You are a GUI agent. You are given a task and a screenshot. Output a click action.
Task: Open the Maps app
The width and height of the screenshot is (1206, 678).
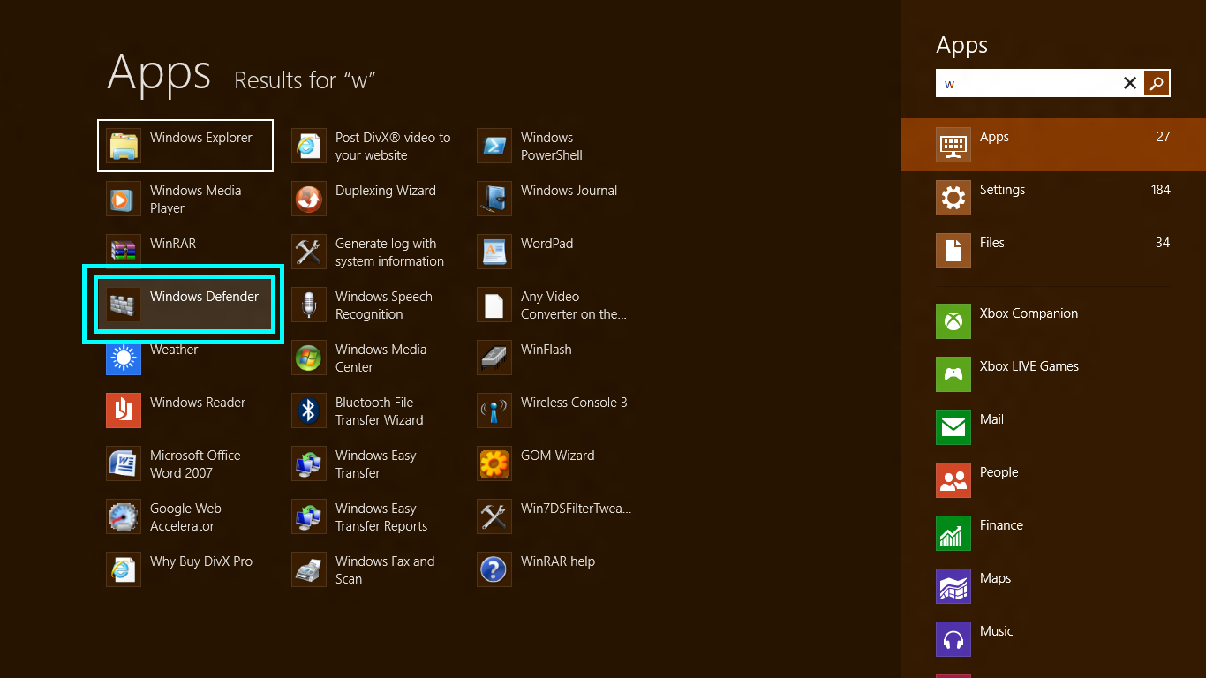coord(995,577)
